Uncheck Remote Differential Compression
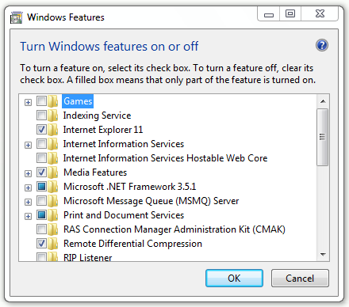This screenshot has height=307, width=349. coord(41,244)
